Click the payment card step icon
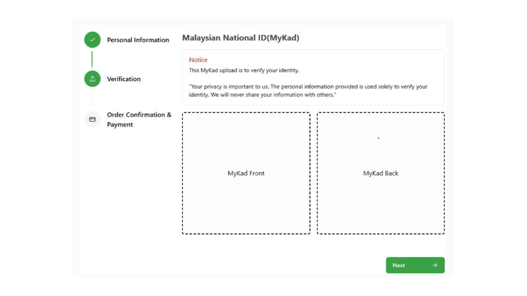 92,119
